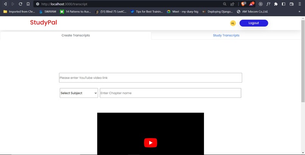Screen dimensions: 305x155
Task: Open Deploying Django bookmark
Action: 218,12
